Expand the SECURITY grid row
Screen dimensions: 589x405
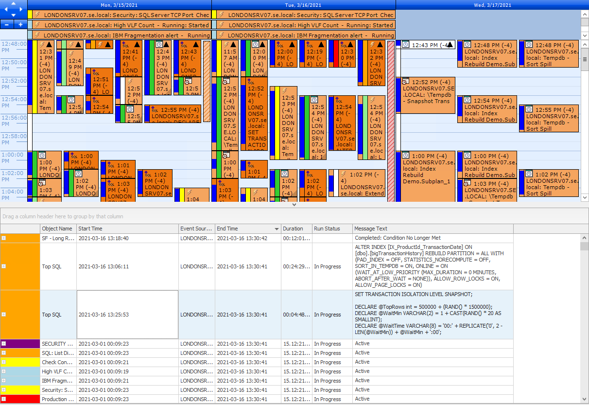pyautogui.click(x=5, y=343)
